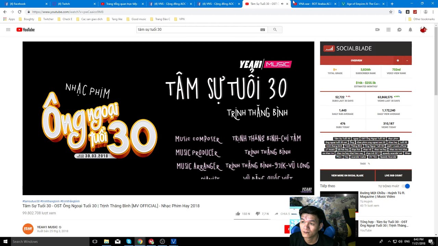Image resolution: width=438 pixels, height=246 pixels.
Task: Open the Social Blade settings gear
Action: pyautogui.click(x=398, y=60)
